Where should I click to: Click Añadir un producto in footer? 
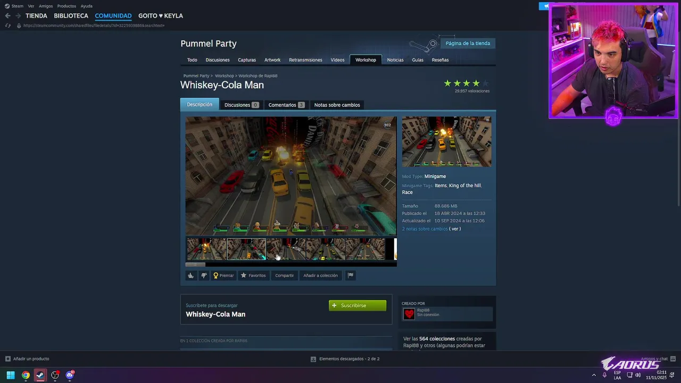27,359
